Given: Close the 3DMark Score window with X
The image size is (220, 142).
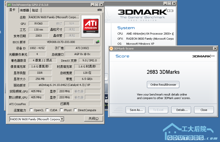Looking at the screenshot, I should pos(215,49).
